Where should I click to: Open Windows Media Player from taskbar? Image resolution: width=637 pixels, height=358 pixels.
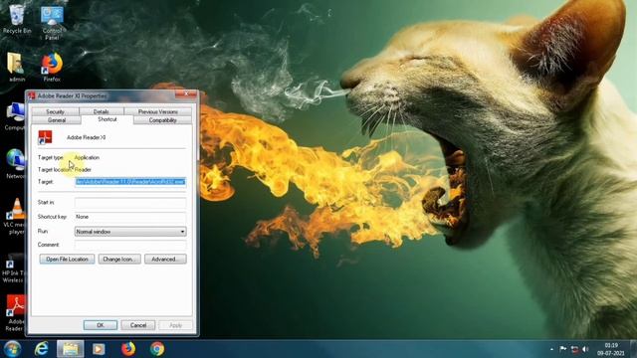tap(99, 349)
